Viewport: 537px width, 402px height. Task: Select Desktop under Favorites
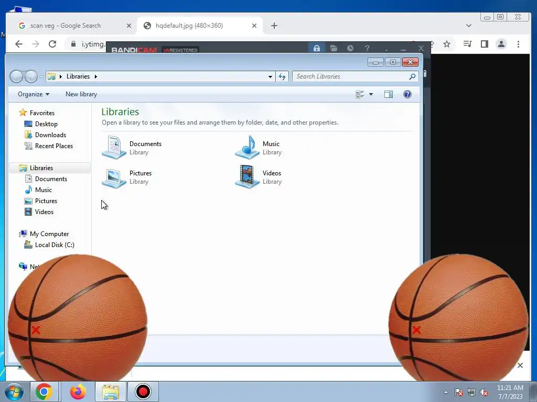tap(46, 124)
